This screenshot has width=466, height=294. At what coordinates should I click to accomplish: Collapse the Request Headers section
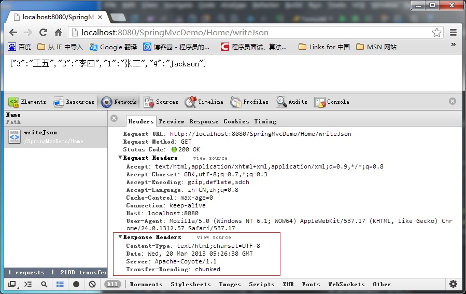pyautogui.click(x=120, y=158)
